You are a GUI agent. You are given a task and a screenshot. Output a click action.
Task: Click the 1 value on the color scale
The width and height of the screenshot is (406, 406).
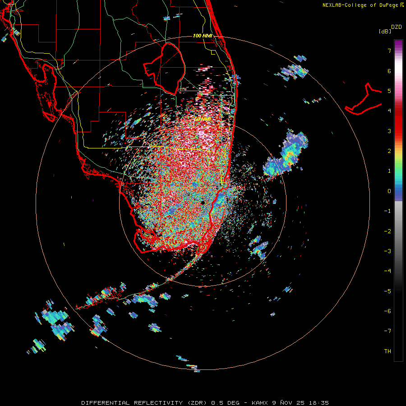click(389, 171)
